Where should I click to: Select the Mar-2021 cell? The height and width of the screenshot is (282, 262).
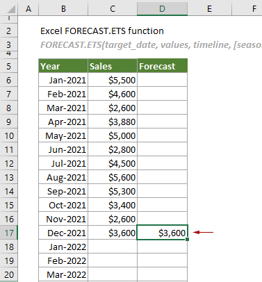(x=63, y=108)
